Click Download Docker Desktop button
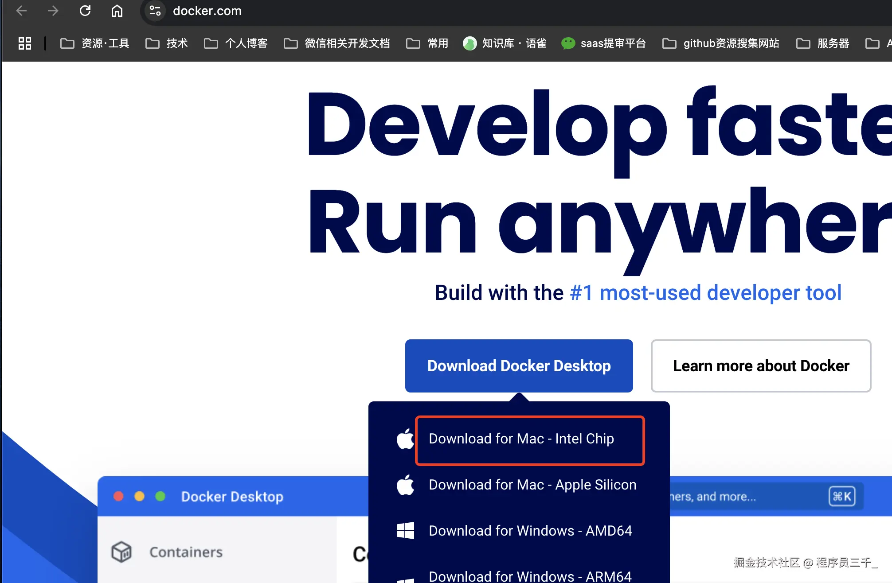 click(x=519, y=366)
